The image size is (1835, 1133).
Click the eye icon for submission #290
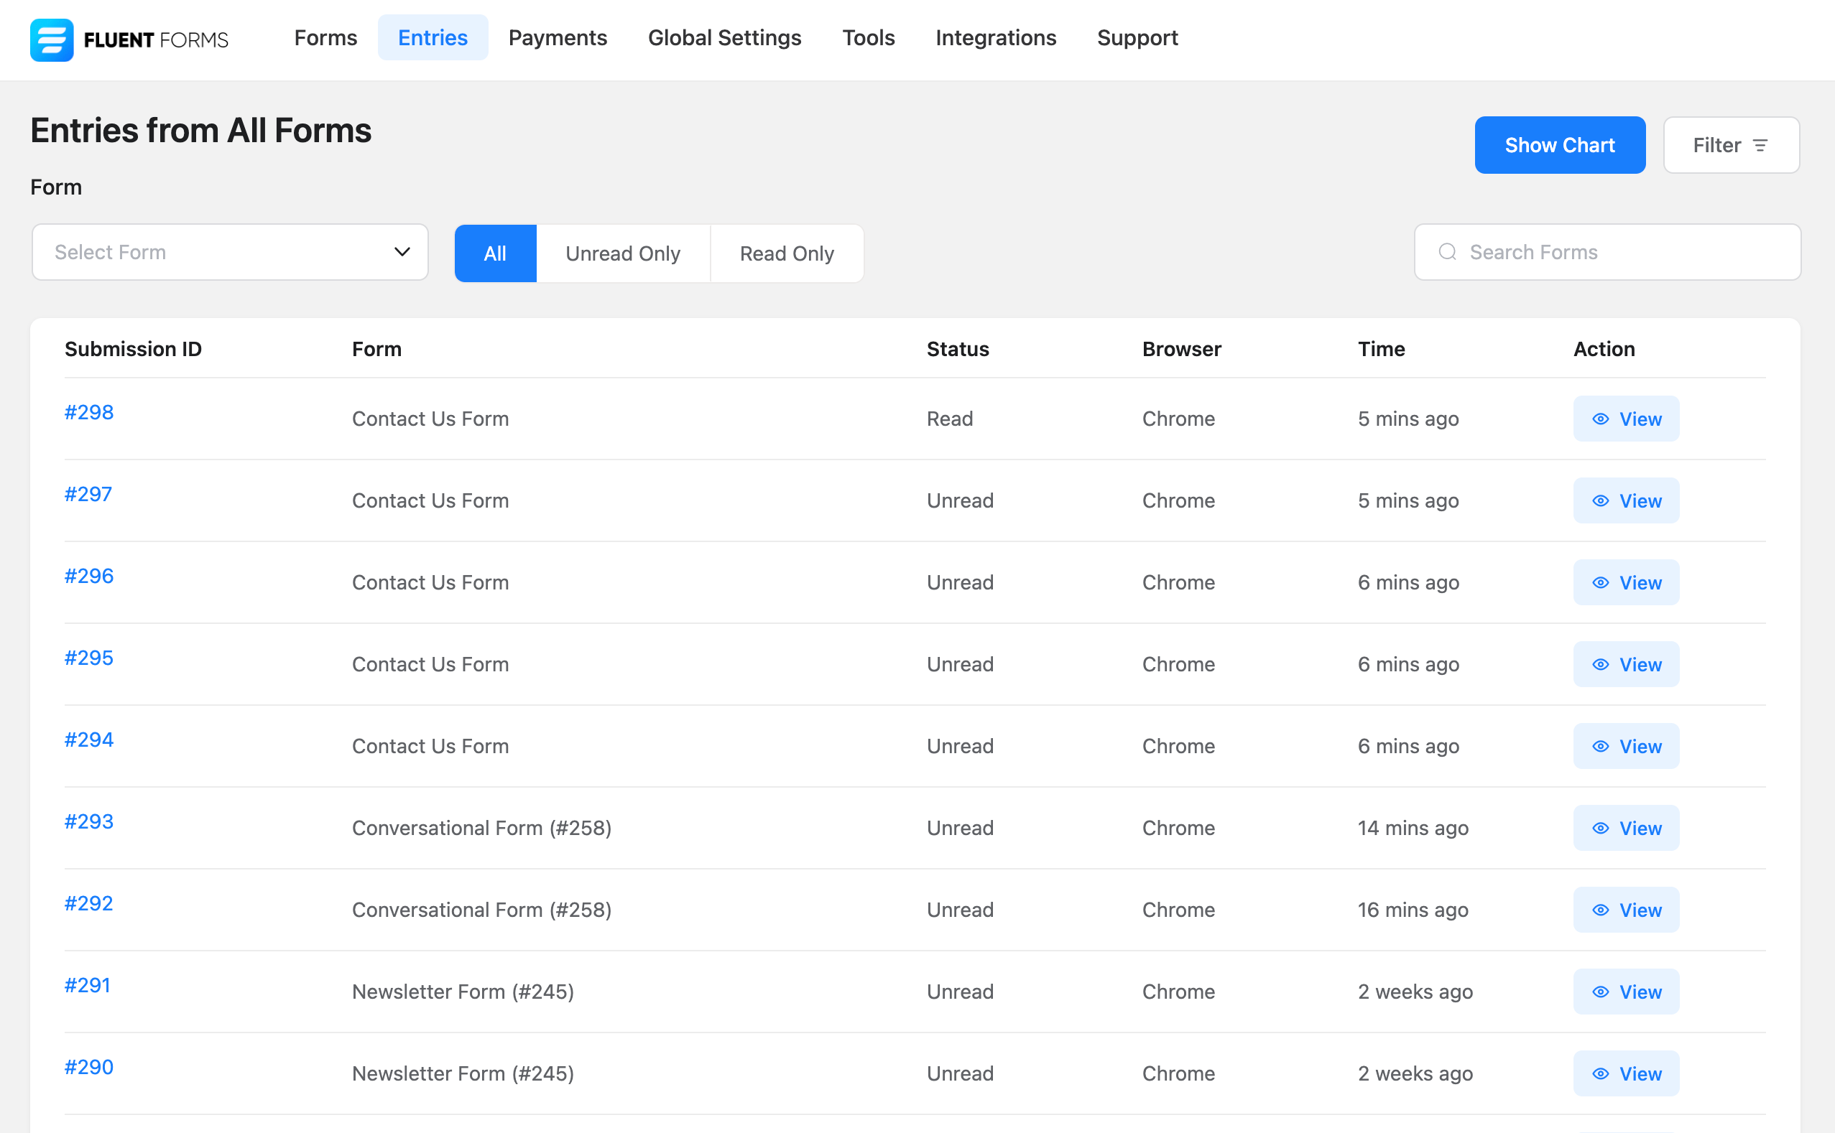coord(1600,1074)
